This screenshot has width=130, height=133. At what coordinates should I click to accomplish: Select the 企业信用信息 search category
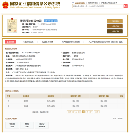click(80, 3)
